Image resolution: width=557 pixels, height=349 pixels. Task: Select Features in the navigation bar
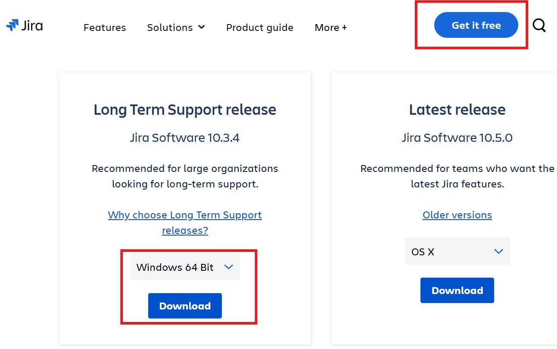tap(105, 28)
